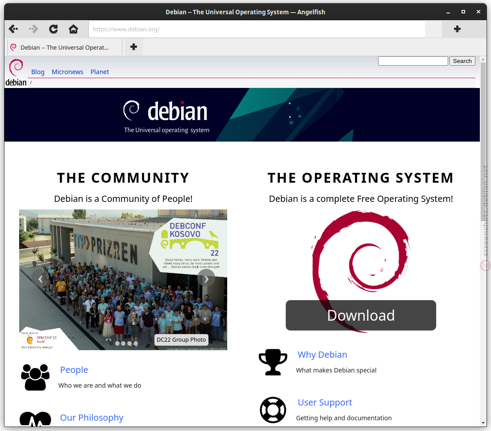The height and width of the screenshot is (431, 491).
Task: Open a new tab beside the Debian tab
Action: pos(134,47)
